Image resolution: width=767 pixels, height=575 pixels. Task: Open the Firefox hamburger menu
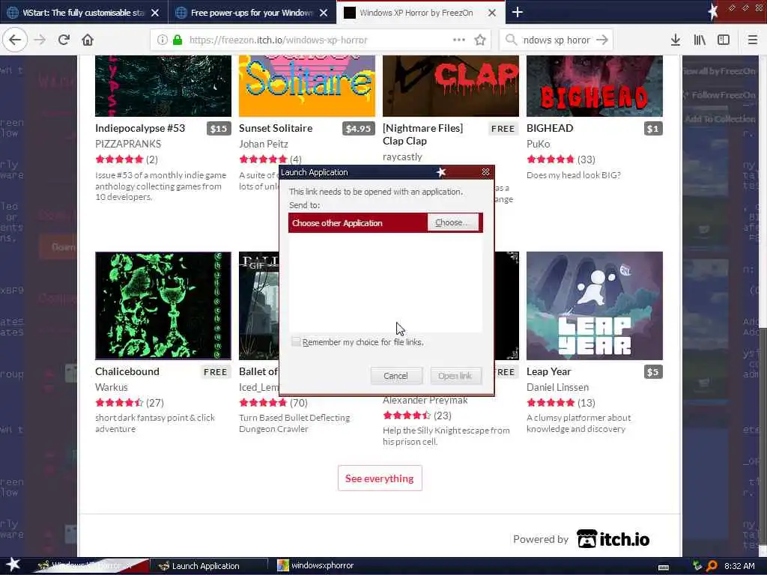(x=752, y=40)
